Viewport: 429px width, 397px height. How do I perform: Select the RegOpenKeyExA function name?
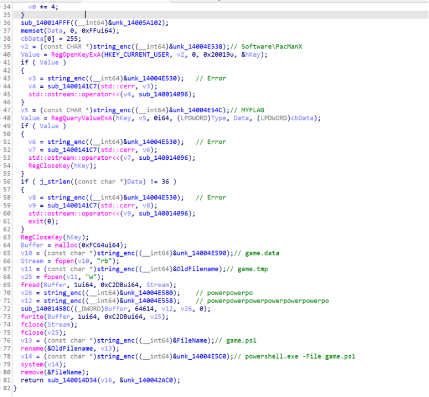pyautogui.click(x=76, y=54)
